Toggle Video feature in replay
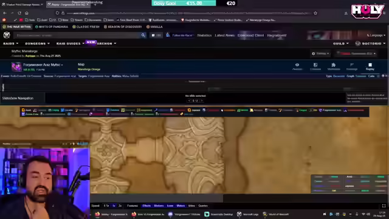 pos(191,206)
